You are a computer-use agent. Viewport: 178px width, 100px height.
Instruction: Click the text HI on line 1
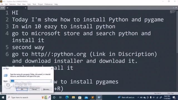(15, 12)
